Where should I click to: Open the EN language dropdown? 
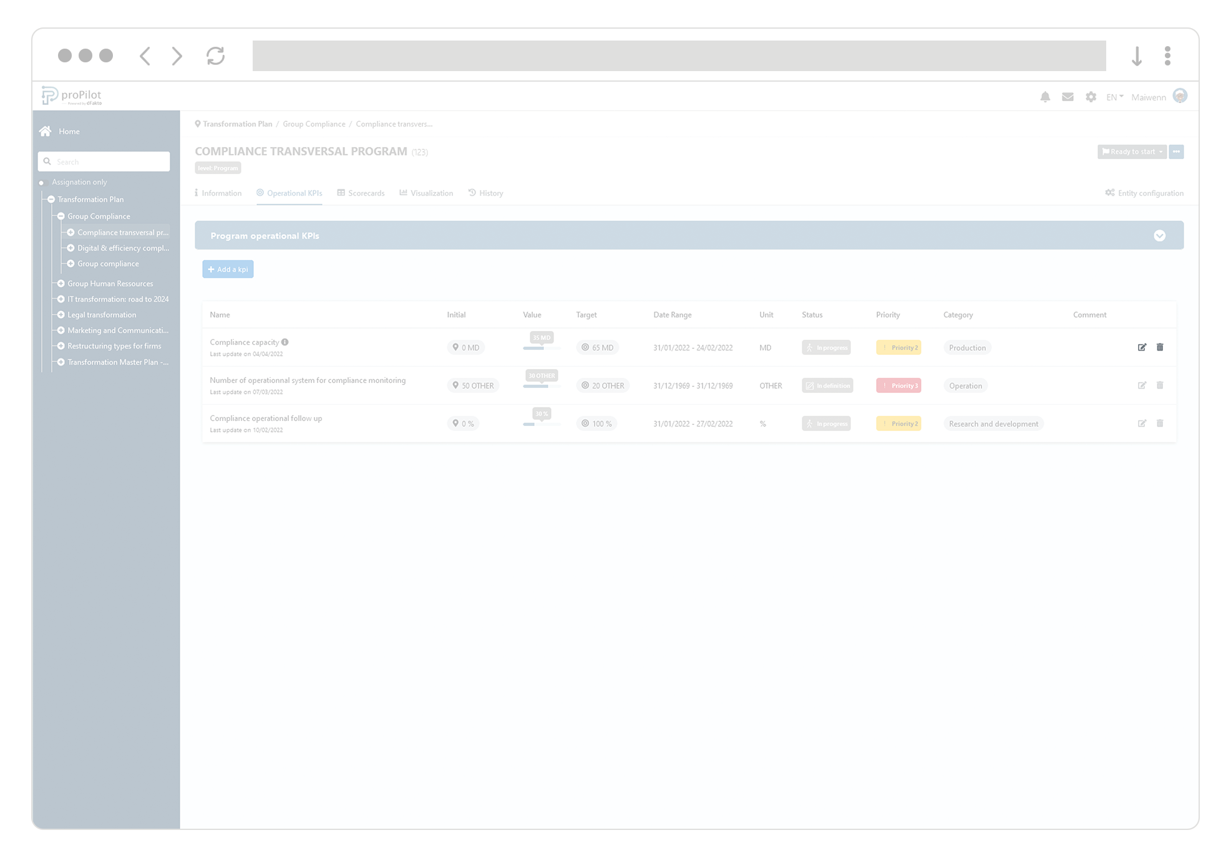pos(1114,97)
